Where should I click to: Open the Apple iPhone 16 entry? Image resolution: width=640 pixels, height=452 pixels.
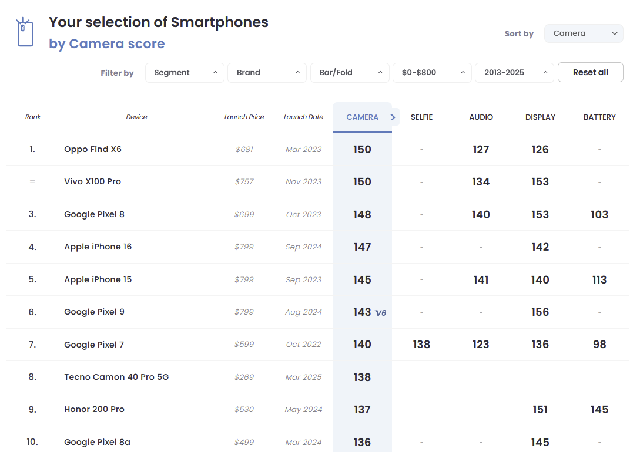[x=98, y=247]
